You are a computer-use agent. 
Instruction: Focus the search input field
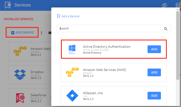click(x=114, y=29)
